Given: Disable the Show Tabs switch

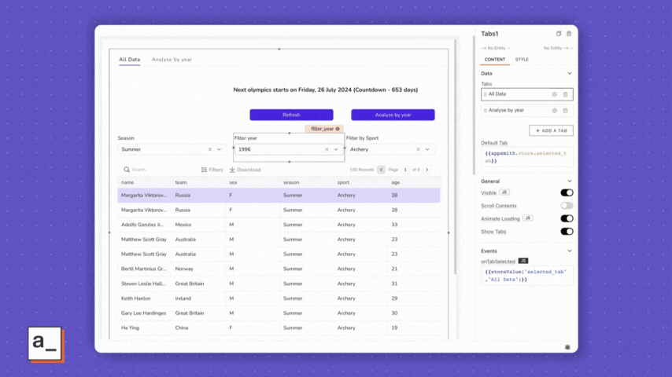Looking at the screenshot, I should pos(567,232).
